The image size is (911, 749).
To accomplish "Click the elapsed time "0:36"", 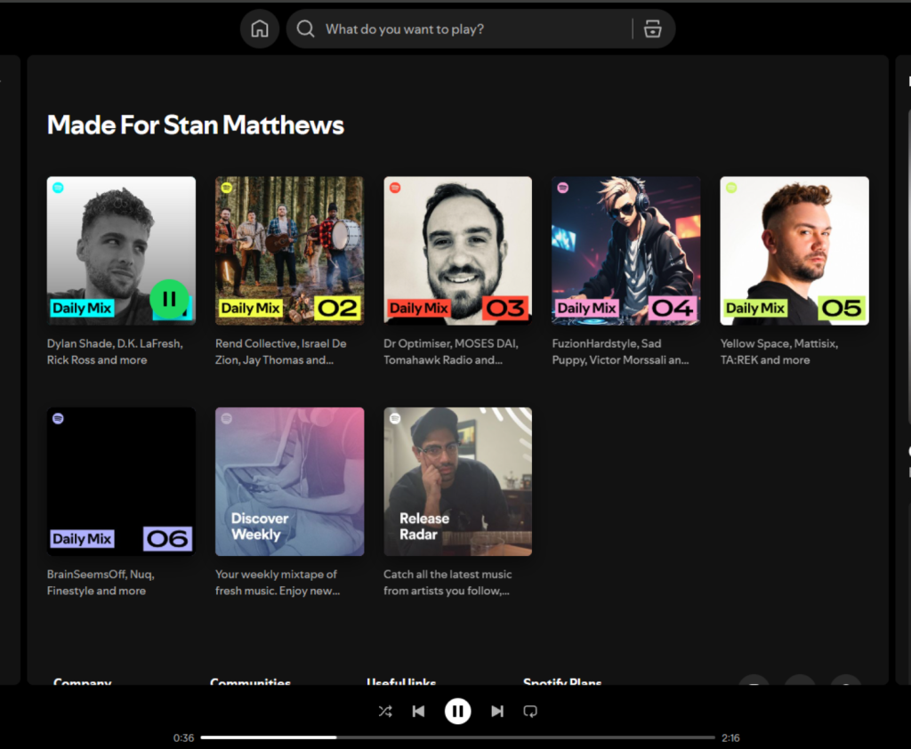I will 183,738.
